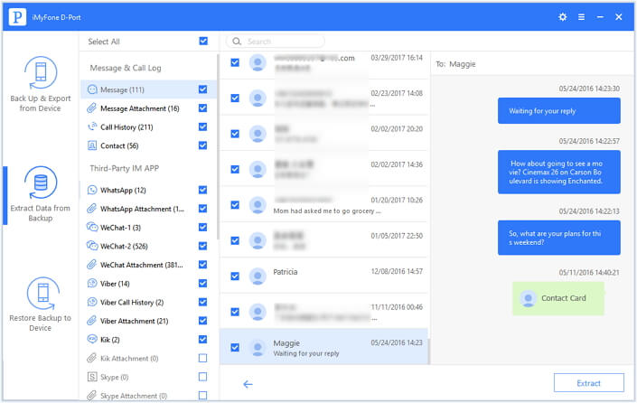Screen dimensions: 637x403
Task: Uncheck the Message (111) checkbox
Action: [x=202, y=89]
